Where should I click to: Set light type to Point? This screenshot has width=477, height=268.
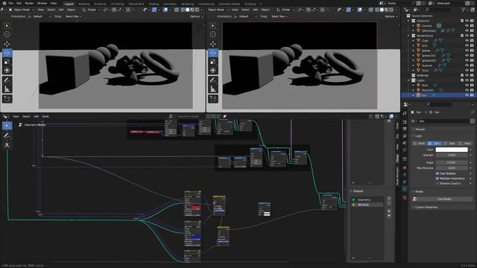(x=420, y=144)
